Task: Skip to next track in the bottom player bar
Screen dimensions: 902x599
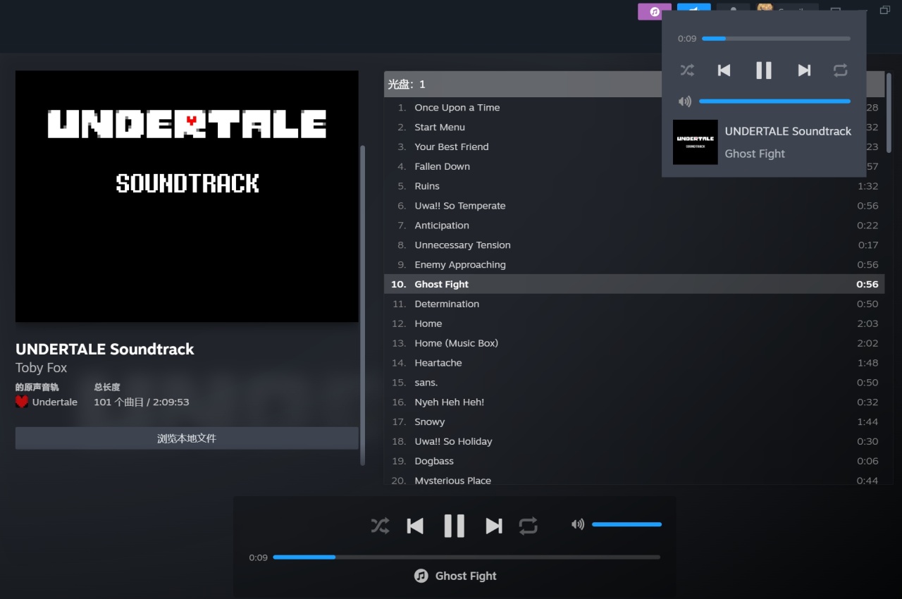Action: [494, 526]
